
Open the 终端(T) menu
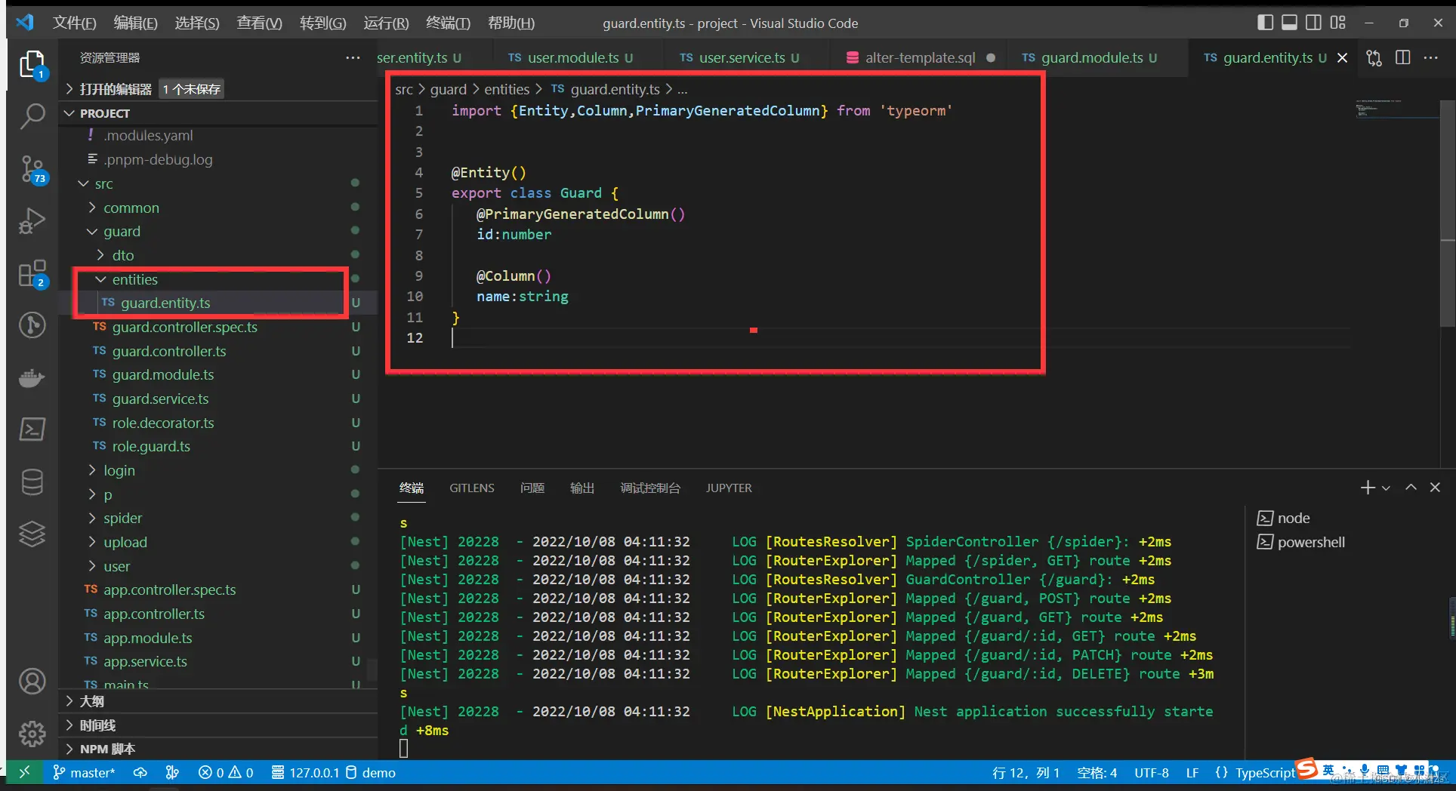click(x=448, y=23)
